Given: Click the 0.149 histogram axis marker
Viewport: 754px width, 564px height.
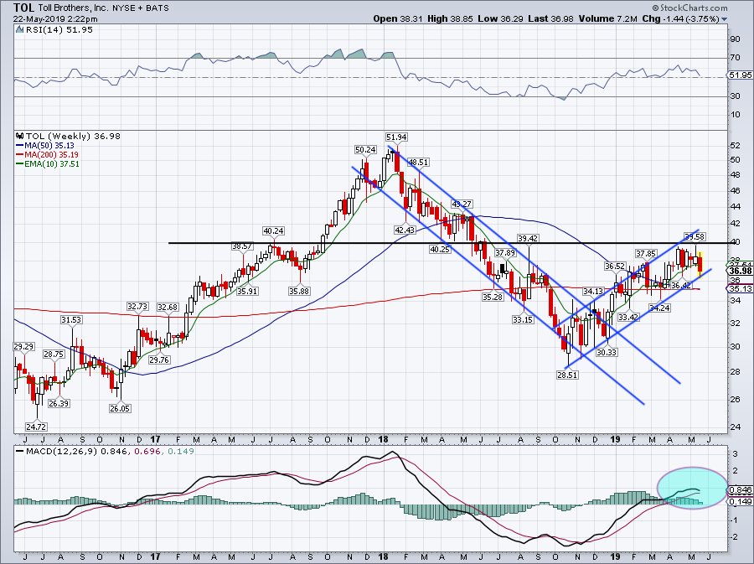Looking at the screenshot, I should pos(741,501).
